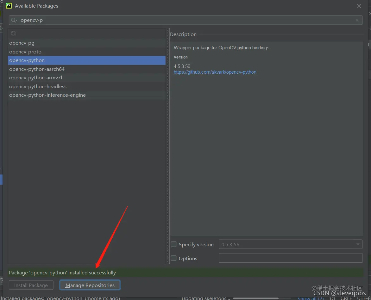Click the Options text input field
371x300 pixels.
[291, 258]
